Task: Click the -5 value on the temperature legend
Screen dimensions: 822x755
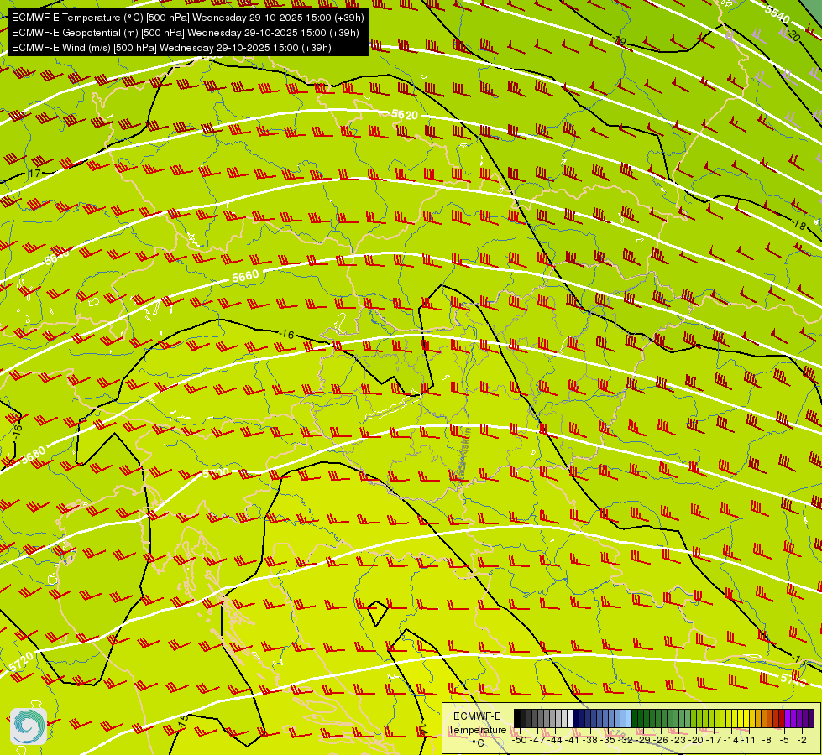Action: click(x=784, y=740)
